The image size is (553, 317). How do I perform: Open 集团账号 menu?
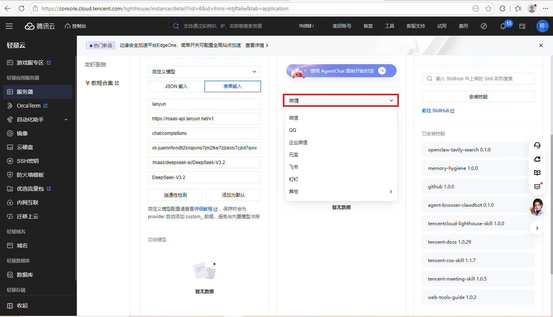(x=342, y=26)
